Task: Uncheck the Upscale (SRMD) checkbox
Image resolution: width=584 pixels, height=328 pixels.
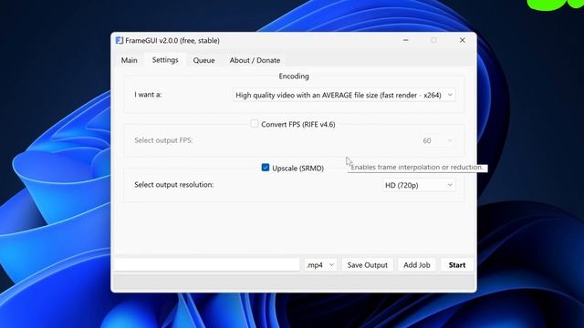Action: pos(266,168)
